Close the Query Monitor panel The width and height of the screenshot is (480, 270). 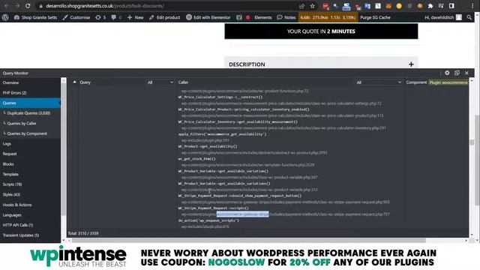coord(466,73)
